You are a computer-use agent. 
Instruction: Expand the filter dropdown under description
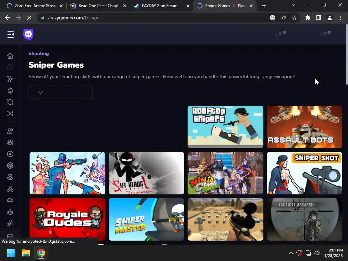coord(61,92)
